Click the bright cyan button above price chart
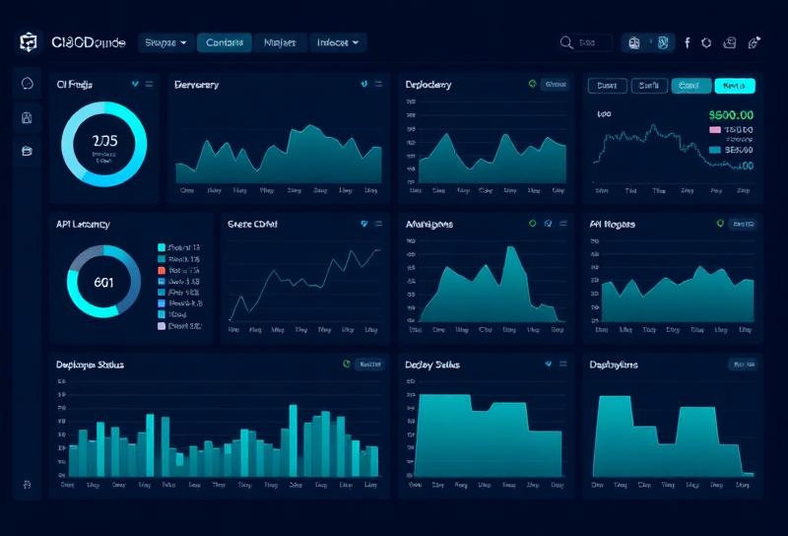Screen dimensions: 788x536 [734, 86]
